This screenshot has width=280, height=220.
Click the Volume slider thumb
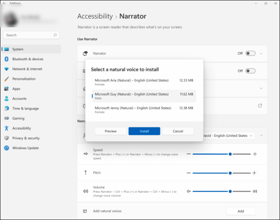point(230,191)
